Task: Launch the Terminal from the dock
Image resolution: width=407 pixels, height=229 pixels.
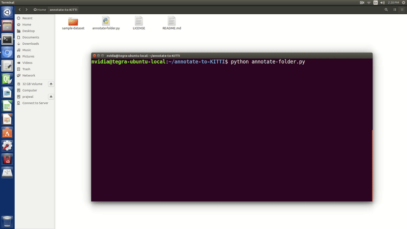Action: point(7,39)
